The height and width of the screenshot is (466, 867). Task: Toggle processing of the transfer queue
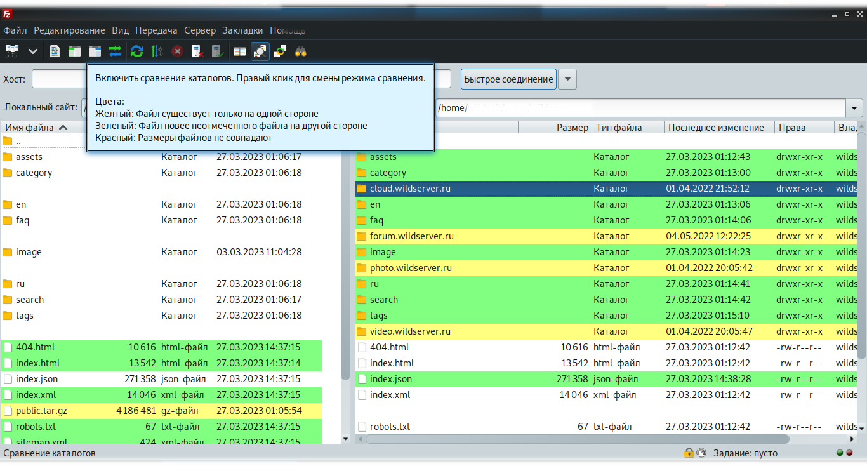tap(157, 51)
